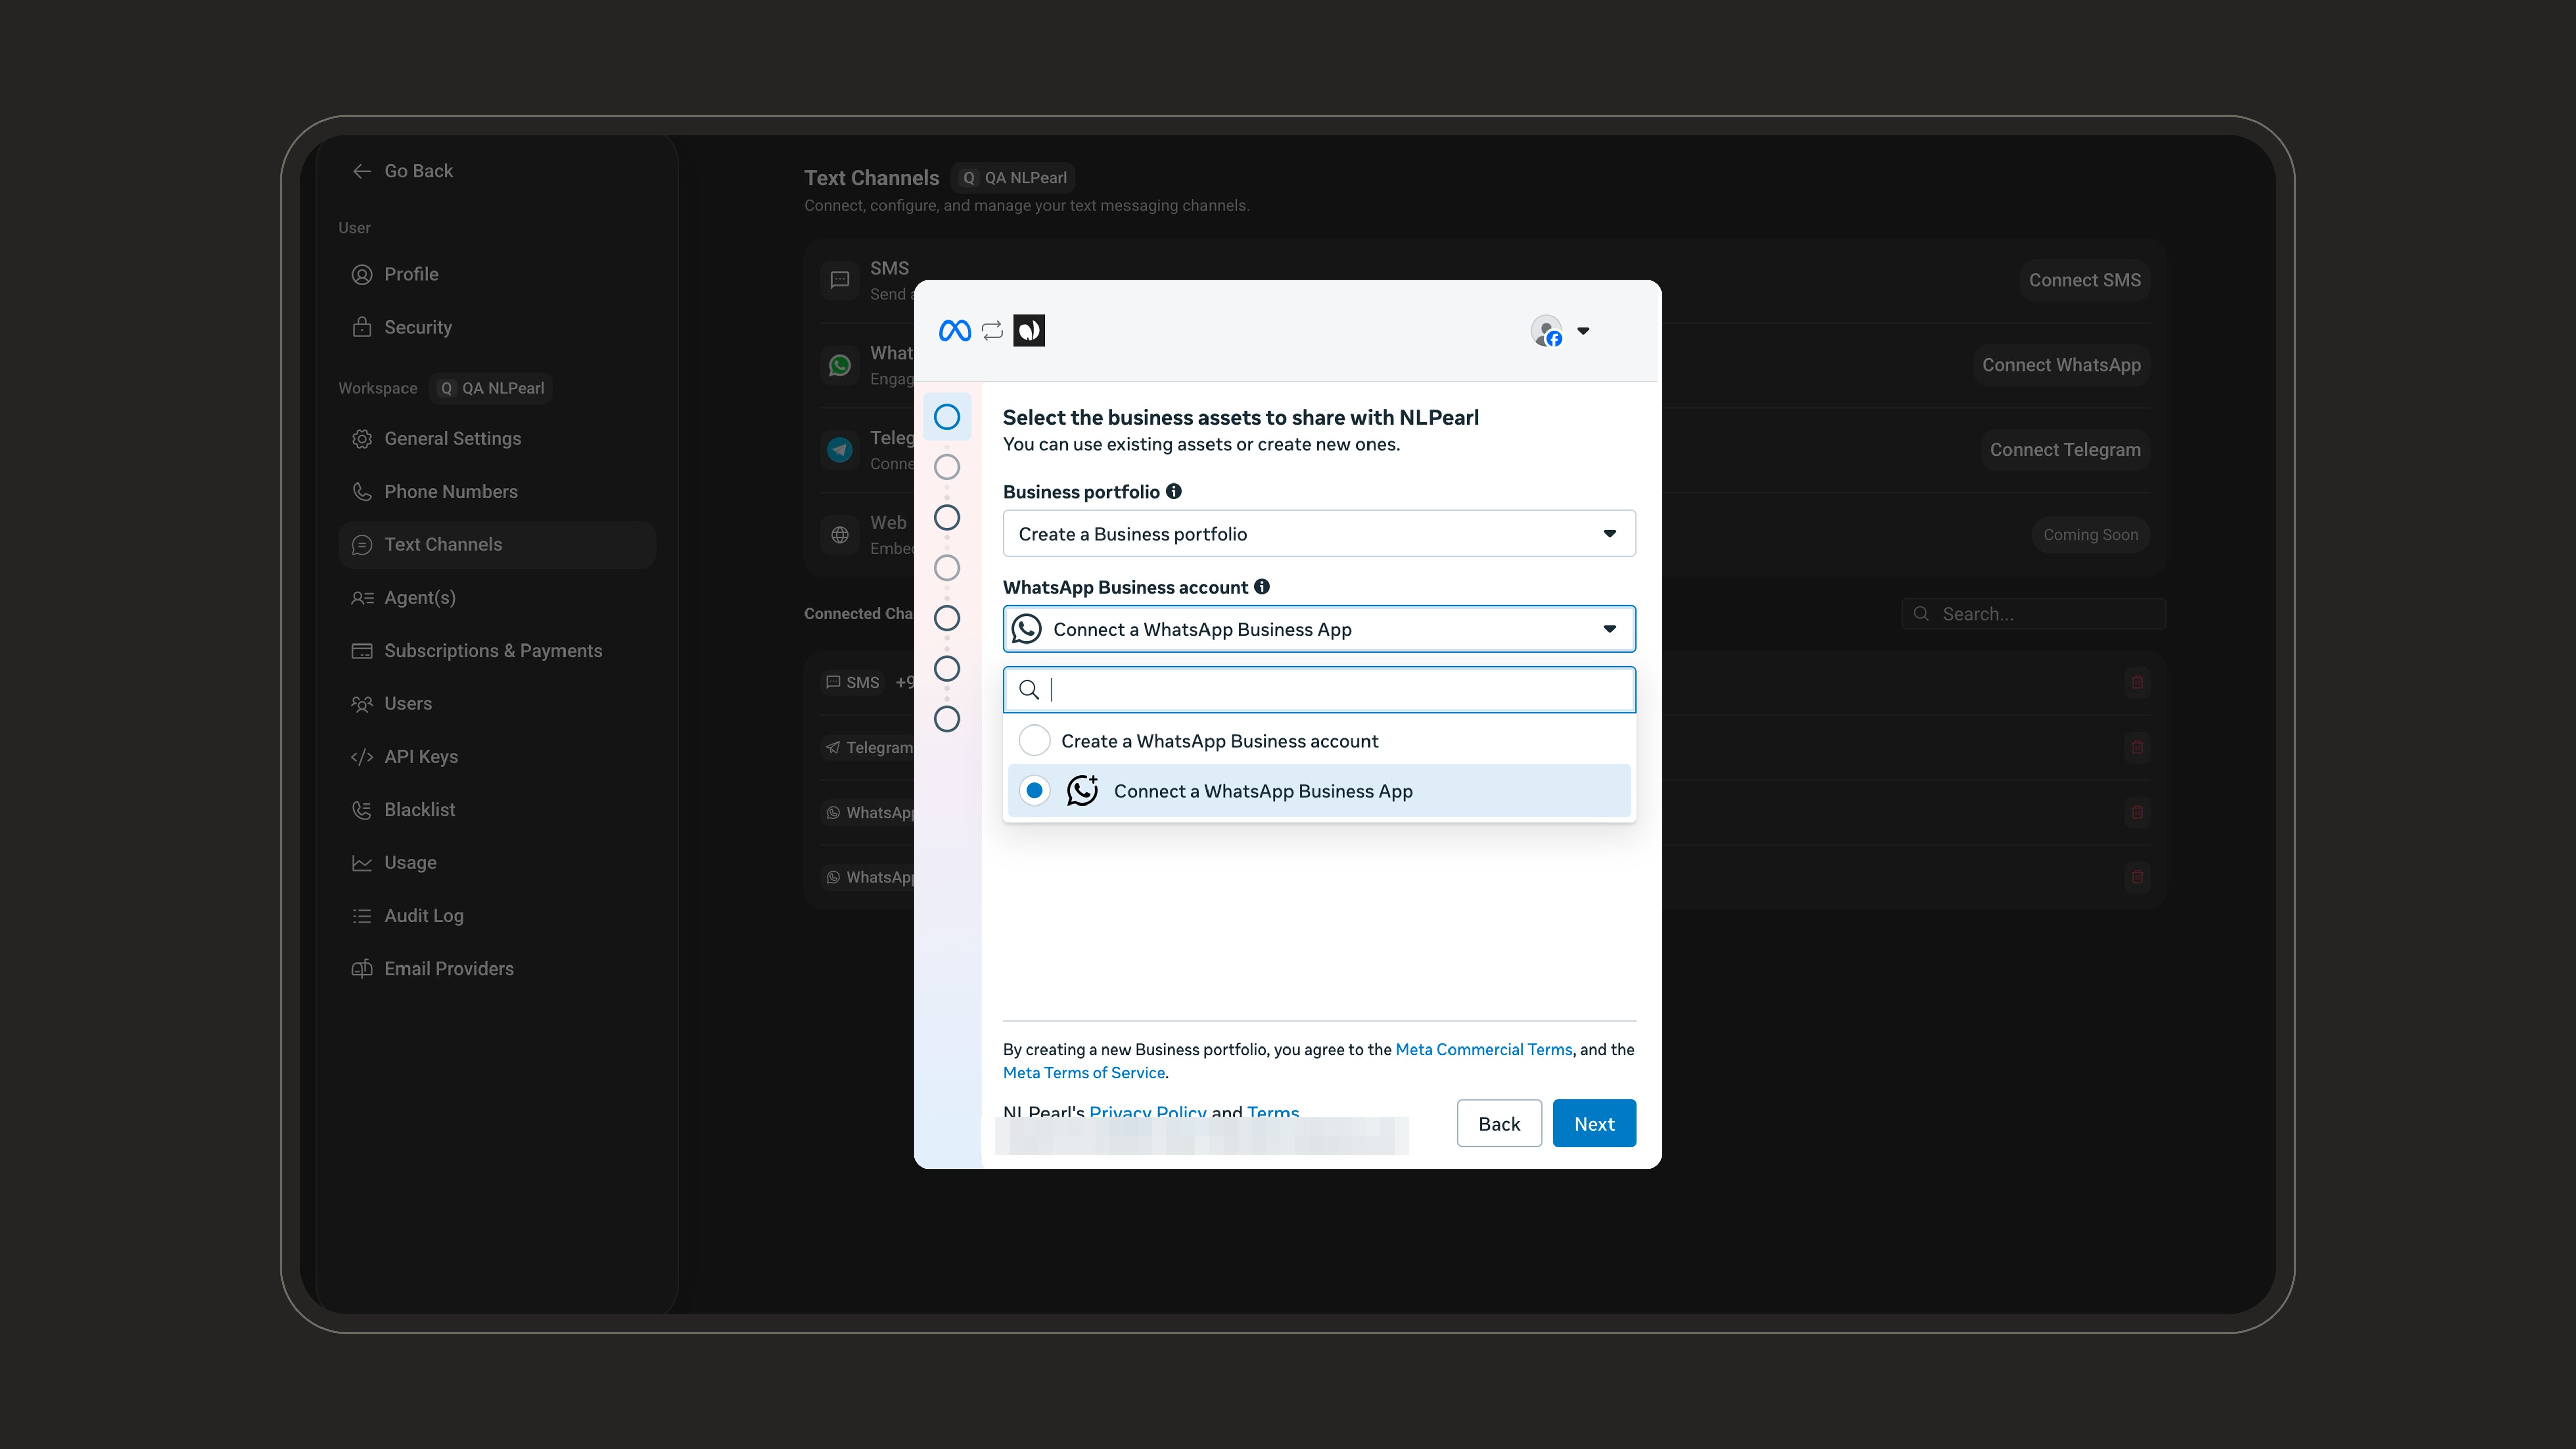
Task: Click the API Keys code icon
Action: (x=362, y=757)
